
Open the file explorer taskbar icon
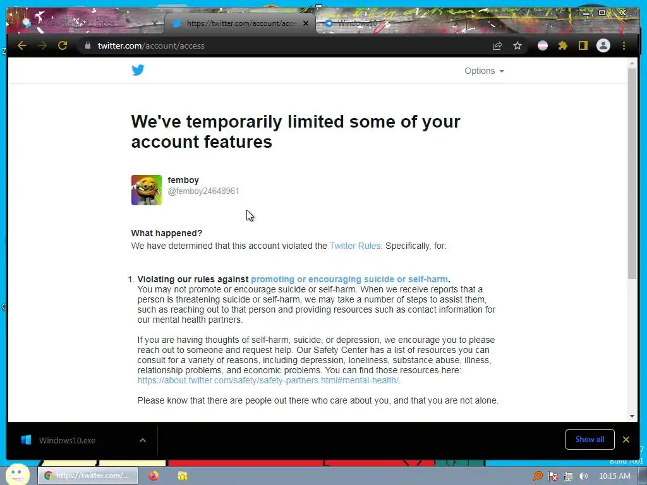pos(183,476)
